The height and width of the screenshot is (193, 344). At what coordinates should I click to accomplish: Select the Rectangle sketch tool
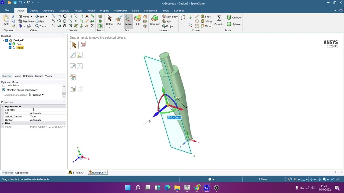click(59, 17)
